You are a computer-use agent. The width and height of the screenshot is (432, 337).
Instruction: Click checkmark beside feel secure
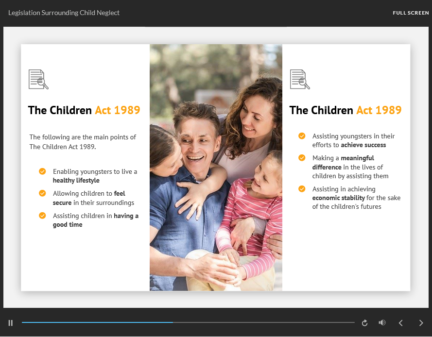[x=42, y=193]
